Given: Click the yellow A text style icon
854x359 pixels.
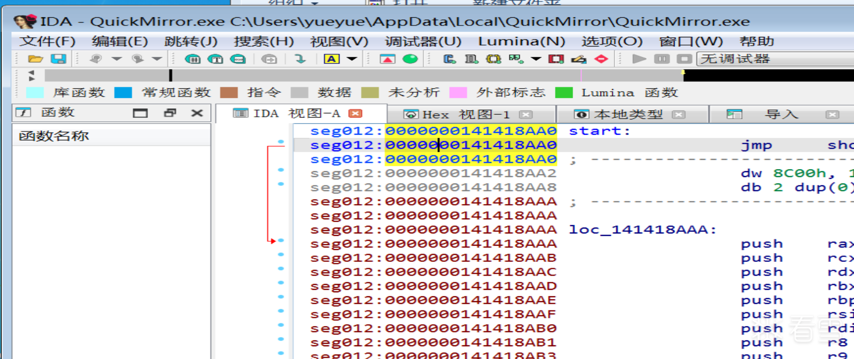Looking at the screenshot, I should [x=331, y=59].
